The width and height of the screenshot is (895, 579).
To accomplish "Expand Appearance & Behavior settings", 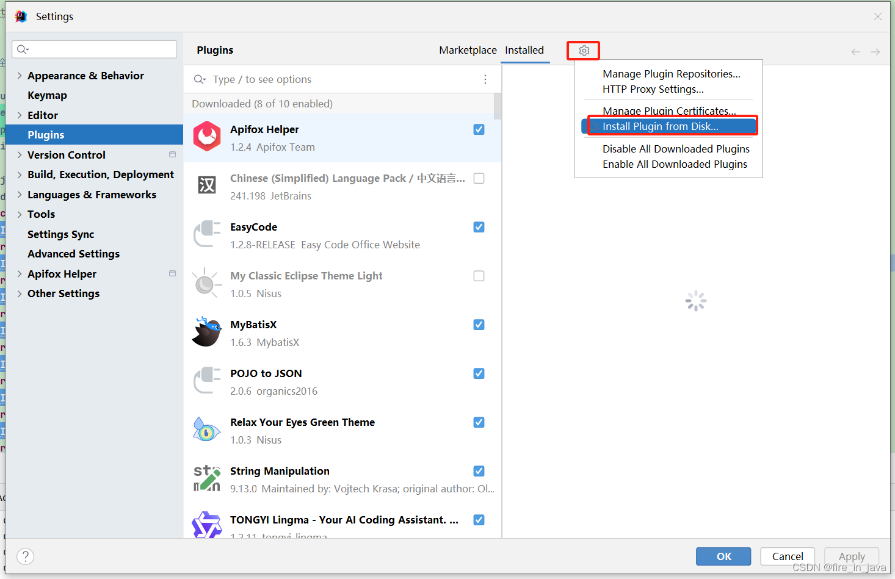I will tap(20, 76).
